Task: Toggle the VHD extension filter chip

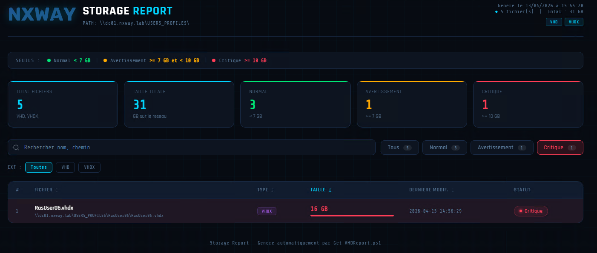Action: pos(65,168)
